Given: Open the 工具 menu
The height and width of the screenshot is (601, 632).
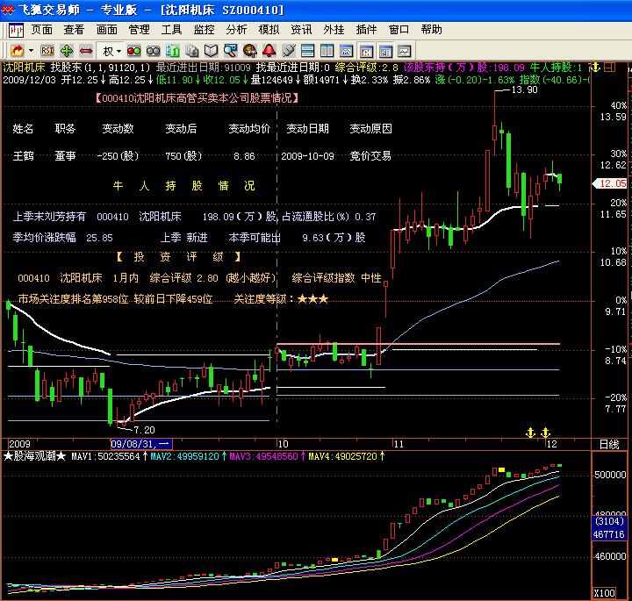Looking at the screenshot, I should tap(172, 30).
